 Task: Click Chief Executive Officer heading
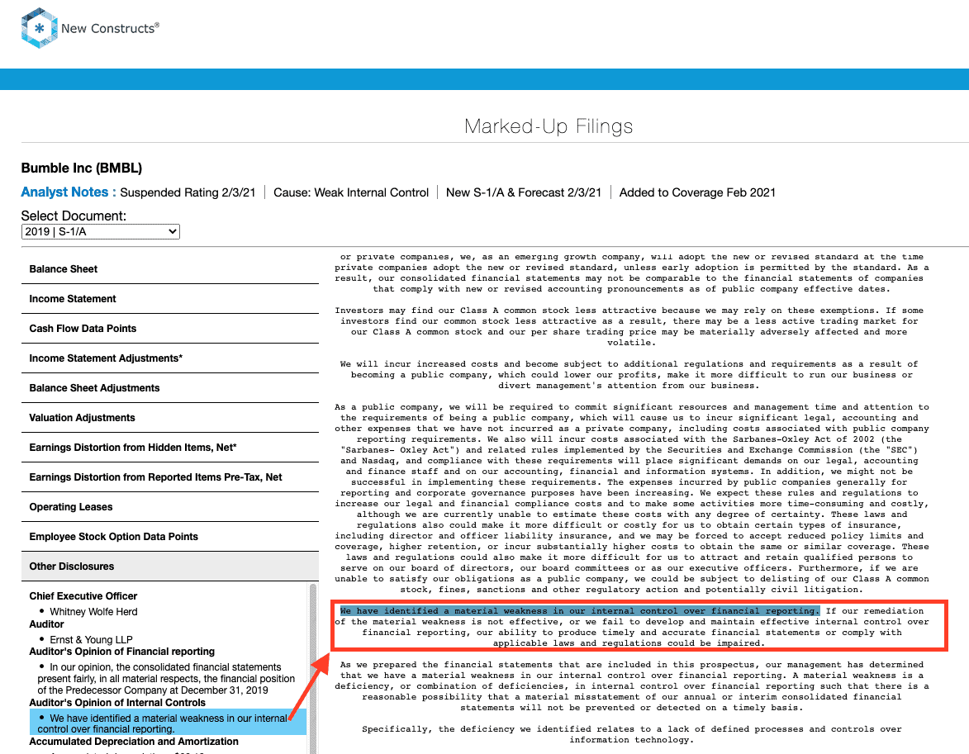click(83, 596)
